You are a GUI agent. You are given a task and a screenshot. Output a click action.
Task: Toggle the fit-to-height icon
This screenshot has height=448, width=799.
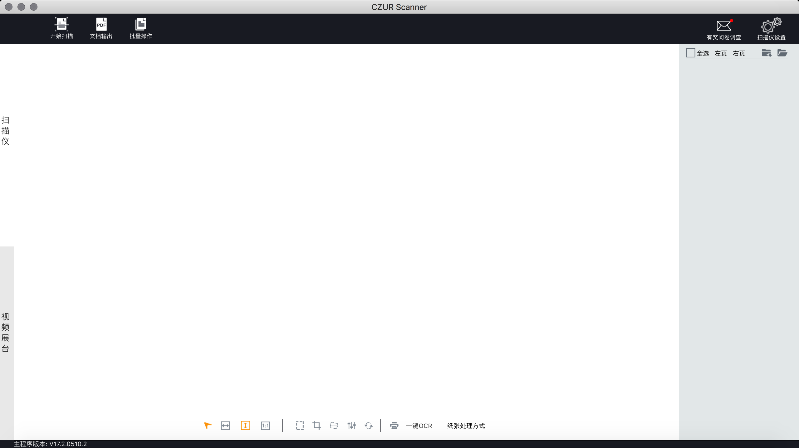coord(245,426)
